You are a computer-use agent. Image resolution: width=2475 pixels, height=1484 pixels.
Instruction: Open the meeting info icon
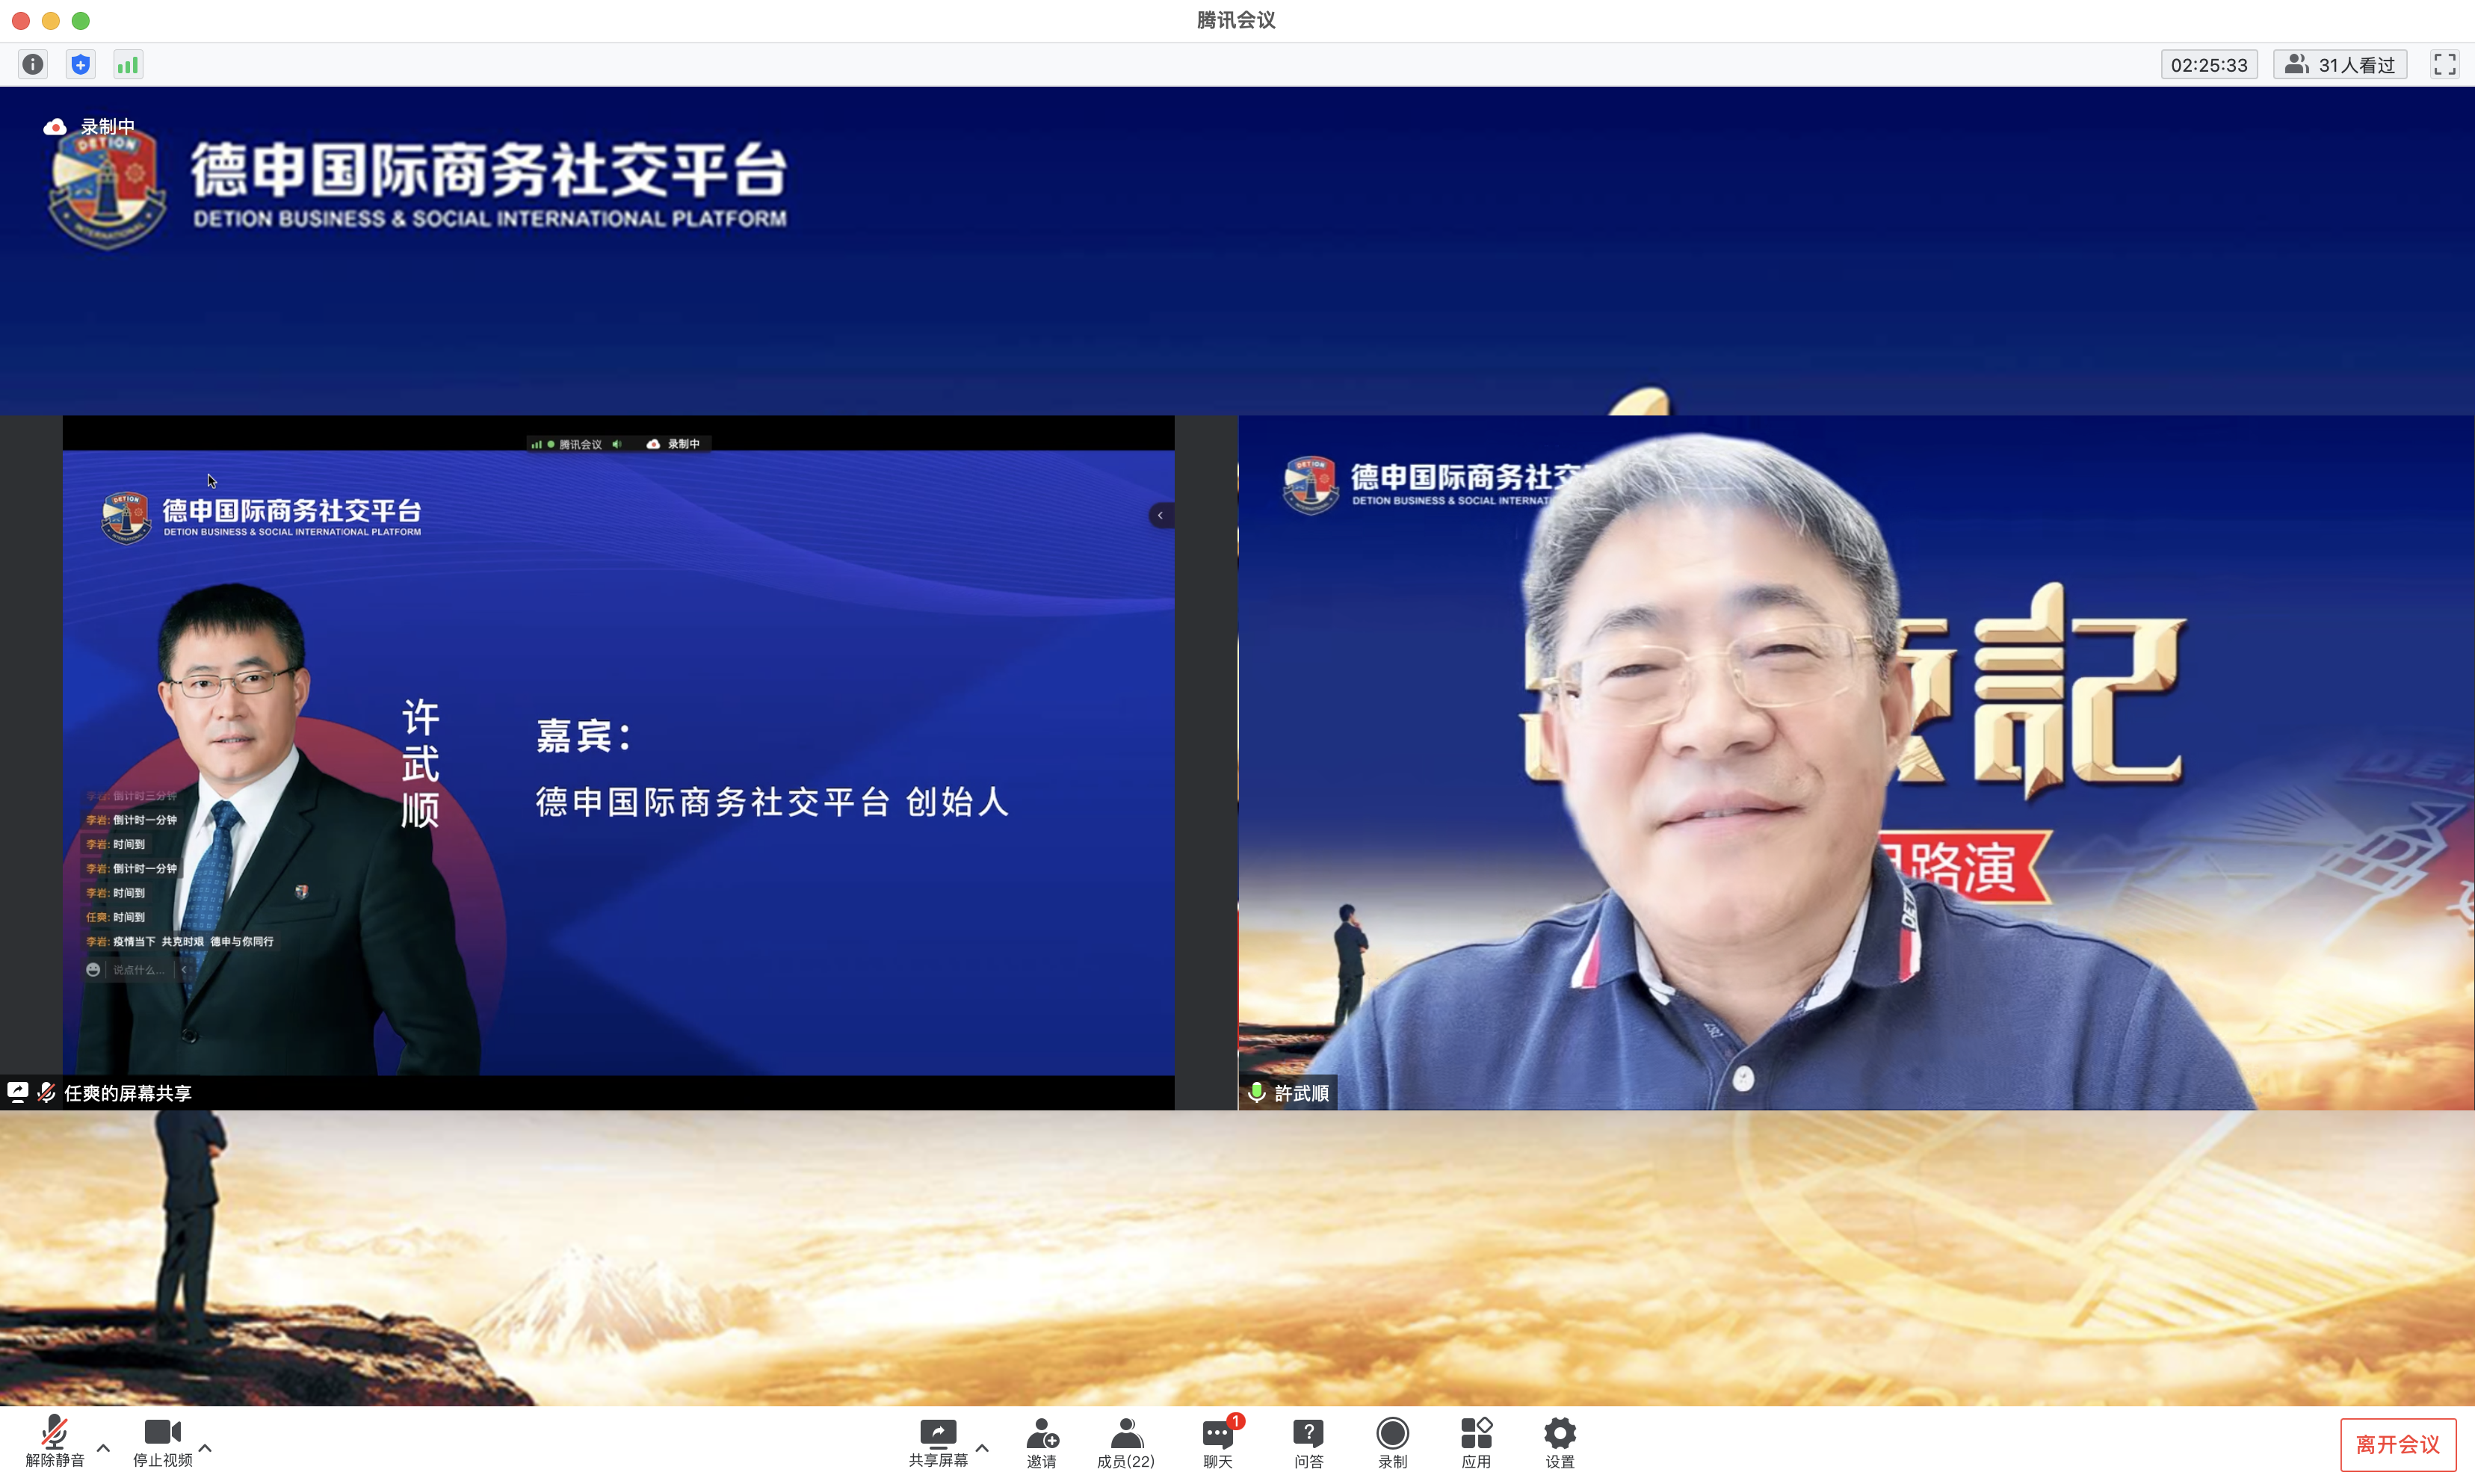coord(33,65)
